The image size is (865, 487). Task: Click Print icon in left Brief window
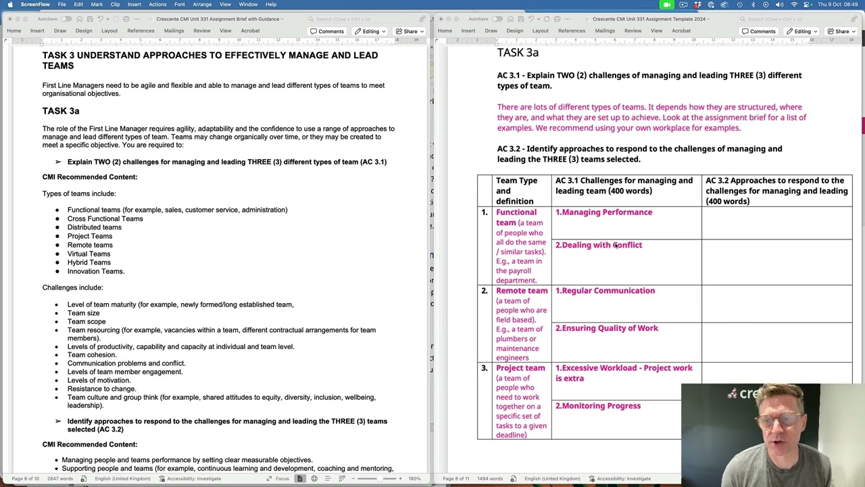(x=126, y=19)
